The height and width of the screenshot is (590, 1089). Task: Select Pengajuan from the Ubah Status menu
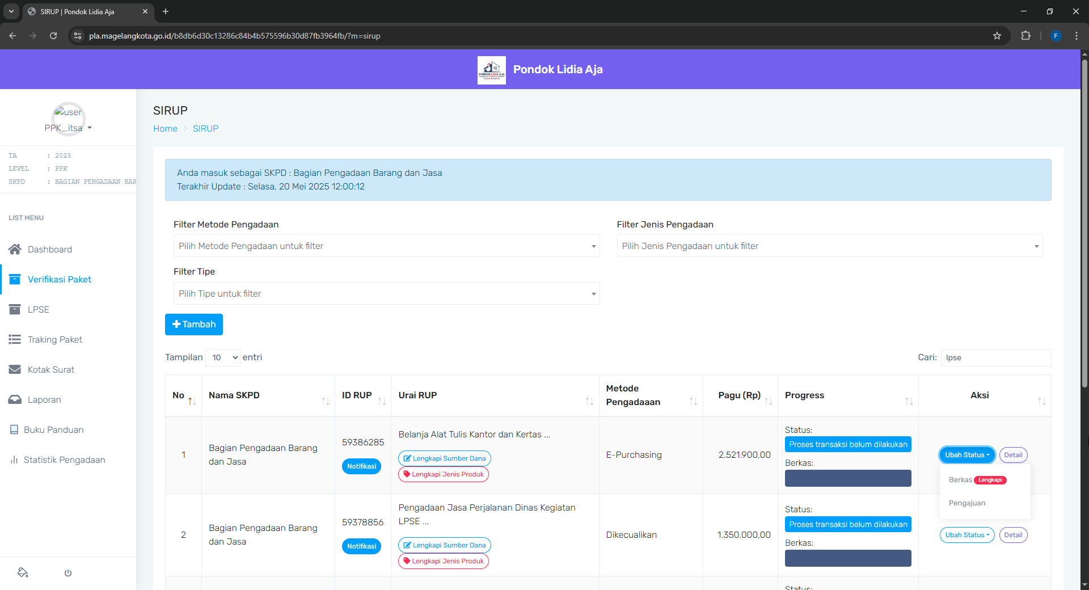click(967, 503)
